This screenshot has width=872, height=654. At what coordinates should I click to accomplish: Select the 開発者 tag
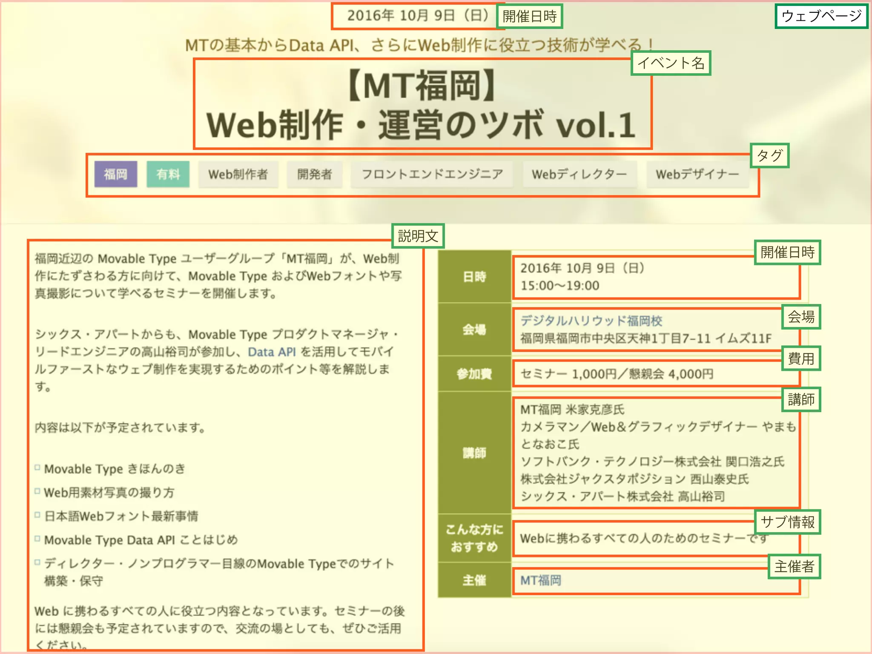click(314, 174)
